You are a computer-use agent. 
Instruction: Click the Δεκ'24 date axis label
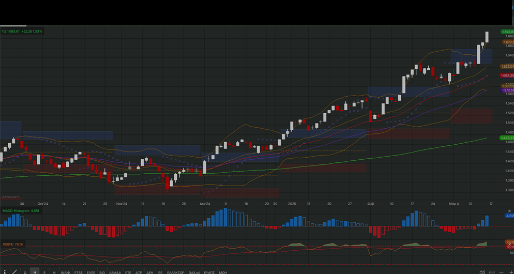[205, 204]
